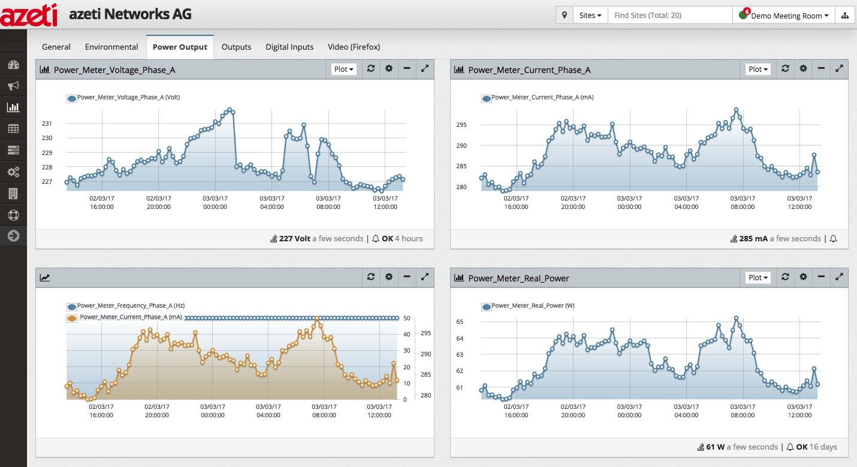Click the Power_Meter_Current_Phase_A widget title
The width and height of the screenshot is (857, 467).
pyautogui.click(x=529, y=70)
